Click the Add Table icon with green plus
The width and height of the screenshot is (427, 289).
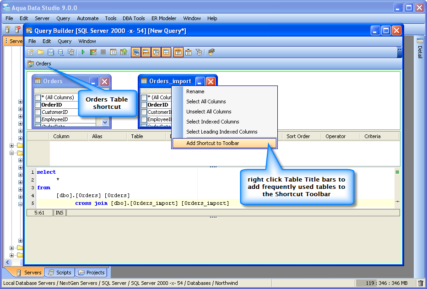pyautogui.click(x=124, y=52)
